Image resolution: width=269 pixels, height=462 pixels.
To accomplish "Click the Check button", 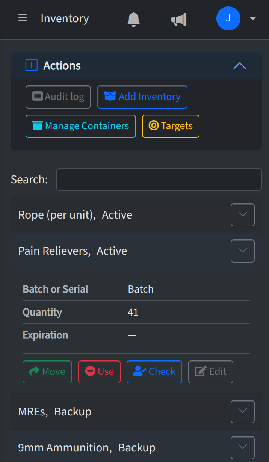I will pyautogui.click(x=154, y=371).
